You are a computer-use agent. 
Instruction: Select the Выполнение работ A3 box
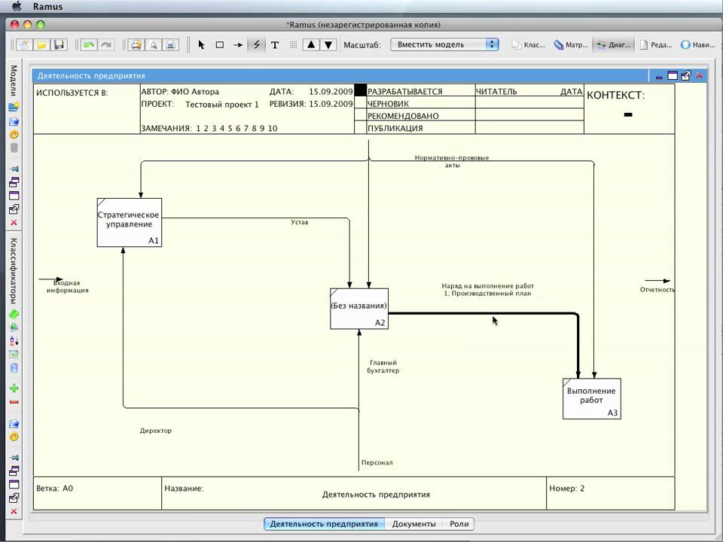pyautogui.click(x=592, y=399)
